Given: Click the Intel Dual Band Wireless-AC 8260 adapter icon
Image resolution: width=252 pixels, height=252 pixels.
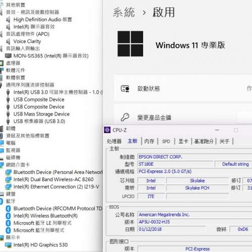Looking at the screenshot, I should tap(8, 179).
